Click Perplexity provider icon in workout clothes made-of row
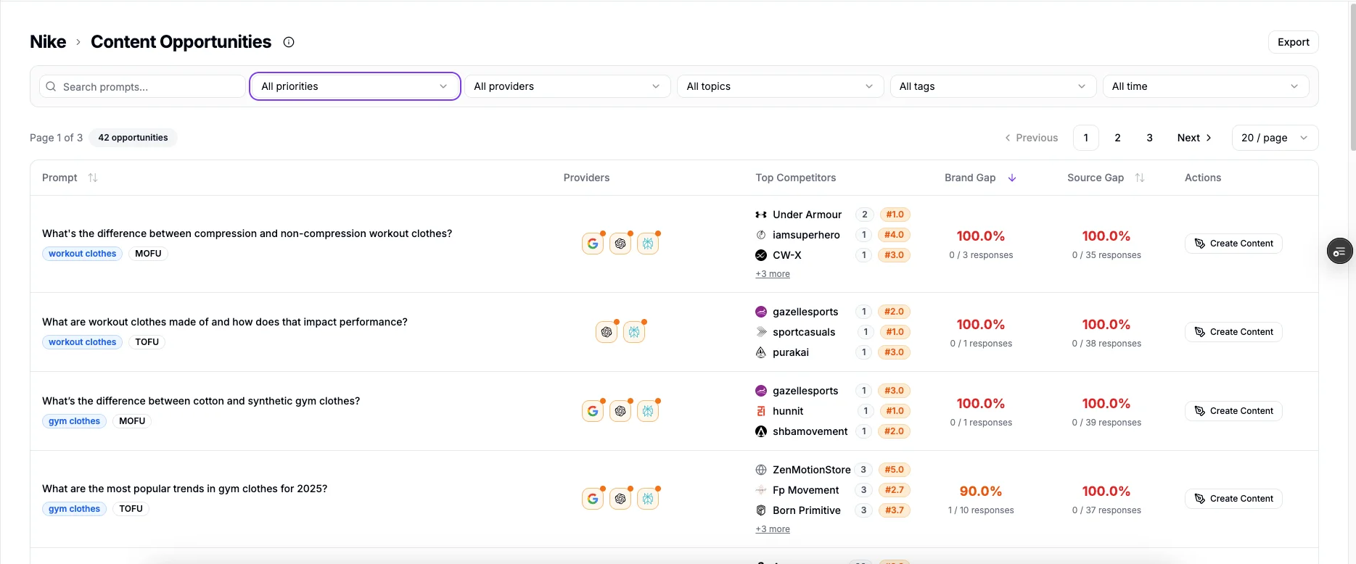Image resolution: width=1356 pixels, height=564 pixels. [x=634, y=332]
